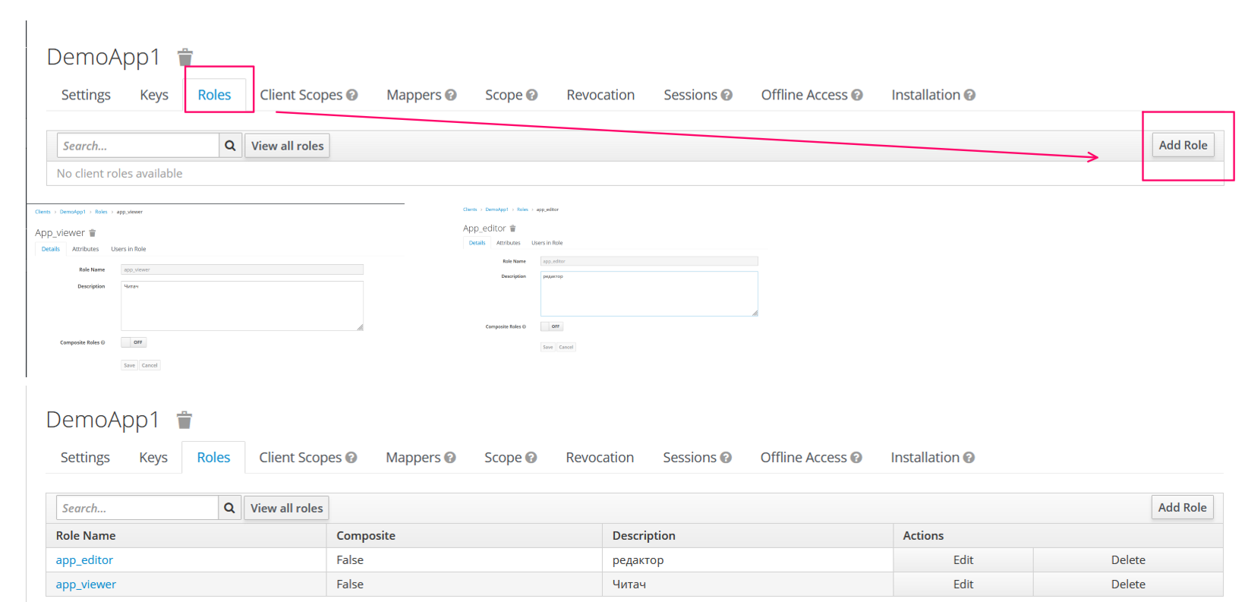1245x602 pixels.
Task: Click delete trash icon by the upper DemoApp1 title
Action: coord(185,58)
